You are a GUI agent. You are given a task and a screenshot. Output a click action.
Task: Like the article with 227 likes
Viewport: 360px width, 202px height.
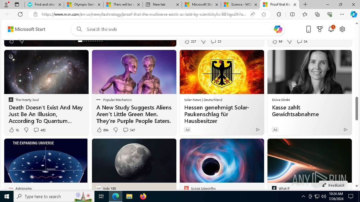tap(187, 42)
